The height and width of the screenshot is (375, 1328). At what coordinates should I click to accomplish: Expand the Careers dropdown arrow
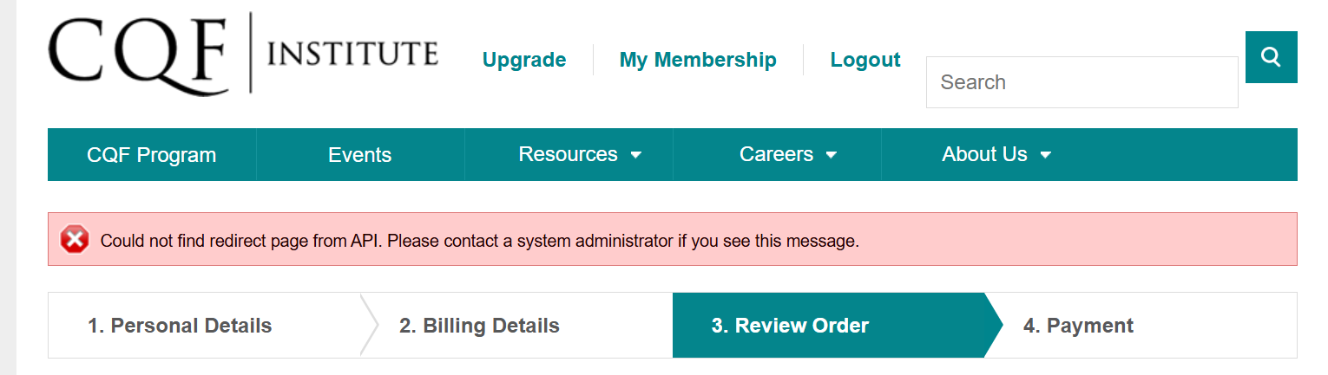[832, 155]
